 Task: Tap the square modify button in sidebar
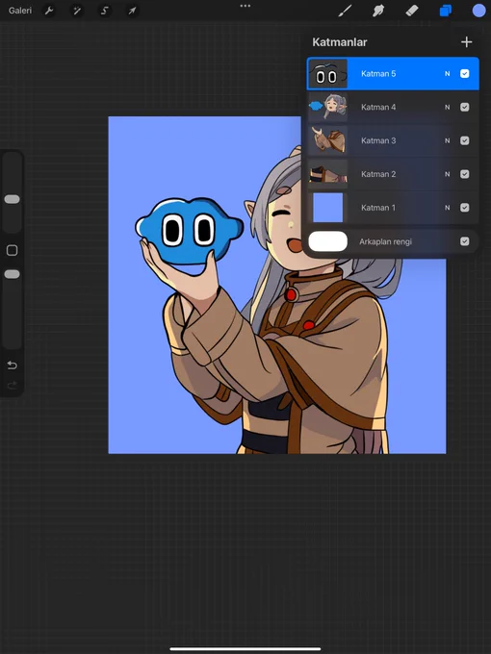pos(13,250)
